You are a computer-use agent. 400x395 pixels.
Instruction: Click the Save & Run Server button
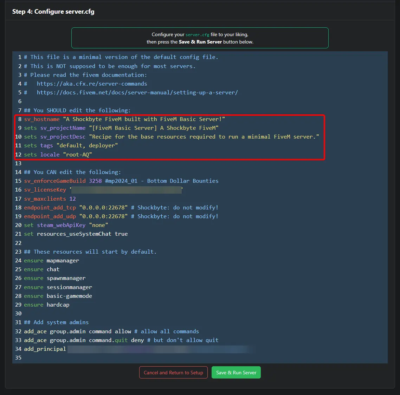[x=236, y=372]
